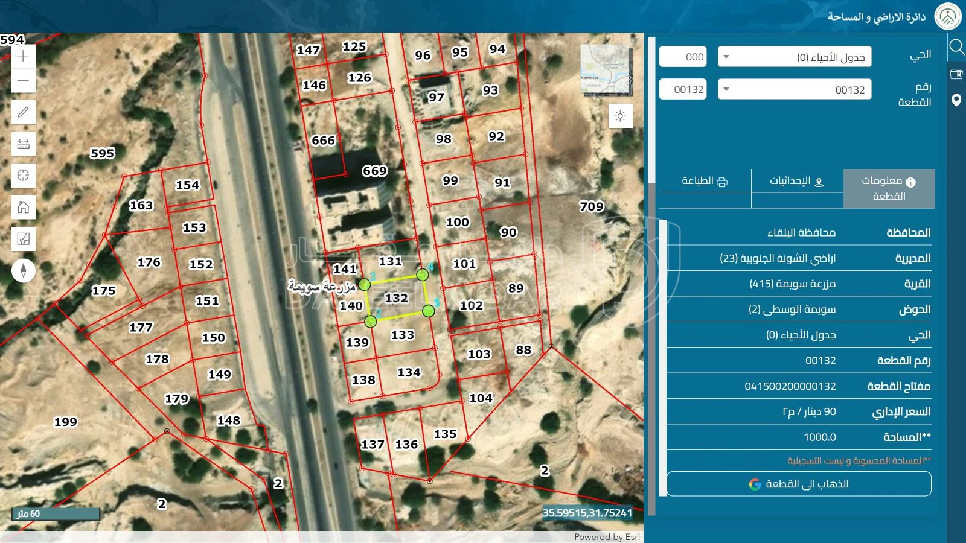Activate the locate target crosshair tool

[x=24, y=176]
